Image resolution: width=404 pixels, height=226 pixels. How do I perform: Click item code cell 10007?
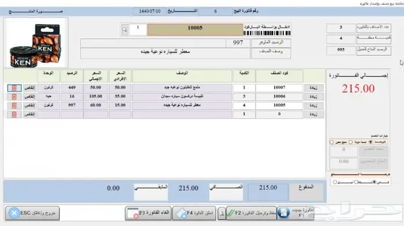click(x=279, y=88)
